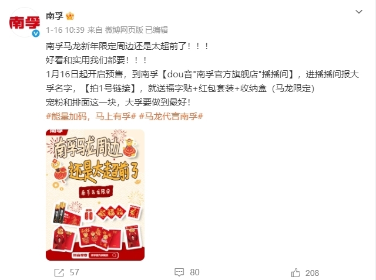Open the 南孚马龙周边 poster thumbnail
Screen dimensions: 376x280
[95, 195]
